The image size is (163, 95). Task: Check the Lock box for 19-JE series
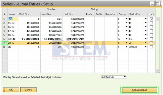(151, 39)
